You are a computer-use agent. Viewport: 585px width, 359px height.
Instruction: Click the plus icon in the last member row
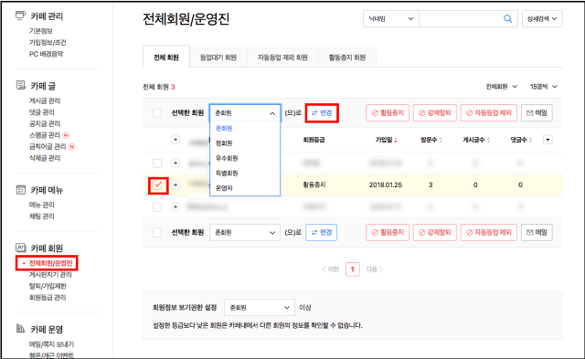point(175,206)
